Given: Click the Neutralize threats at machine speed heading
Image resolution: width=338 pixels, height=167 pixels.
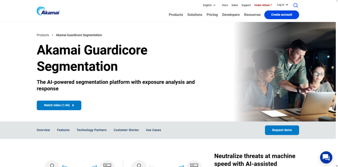Looking at the screenshot, I should 254,160.
